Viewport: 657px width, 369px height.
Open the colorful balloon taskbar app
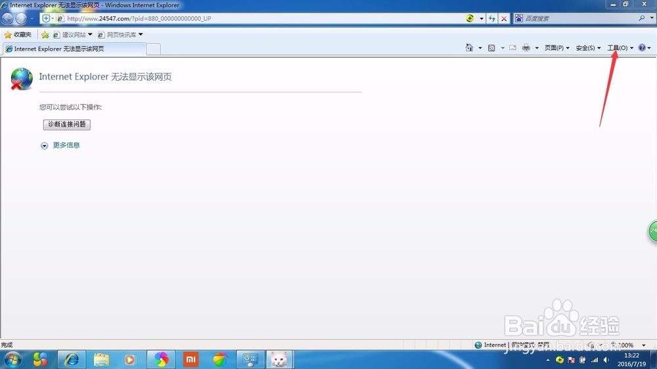220,360
